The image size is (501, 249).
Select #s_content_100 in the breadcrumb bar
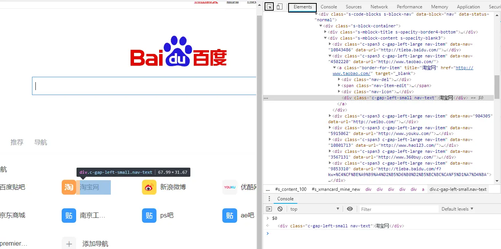tap(291, 189)
